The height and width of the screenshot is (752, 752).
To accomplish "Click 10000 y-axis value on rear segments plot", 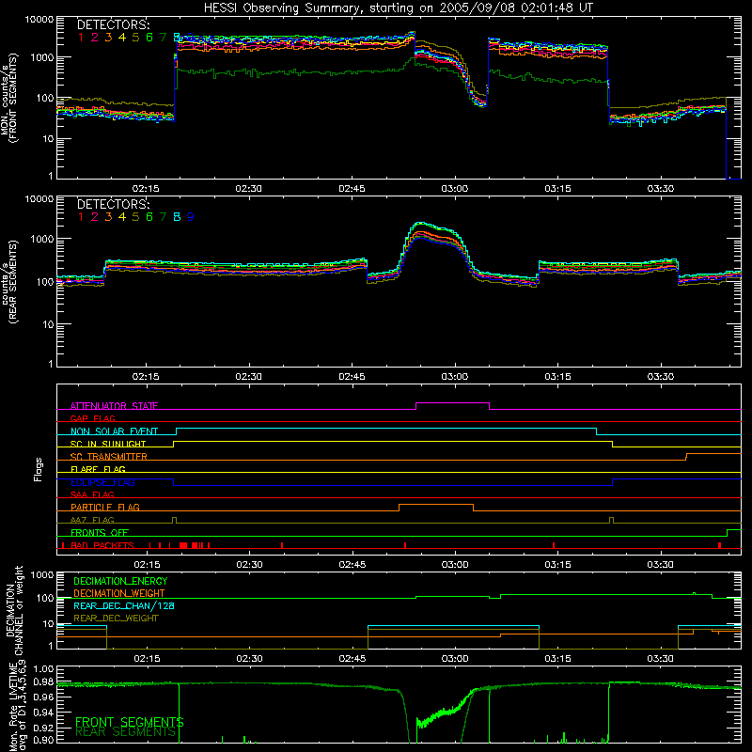I will (x=39, y=199).
